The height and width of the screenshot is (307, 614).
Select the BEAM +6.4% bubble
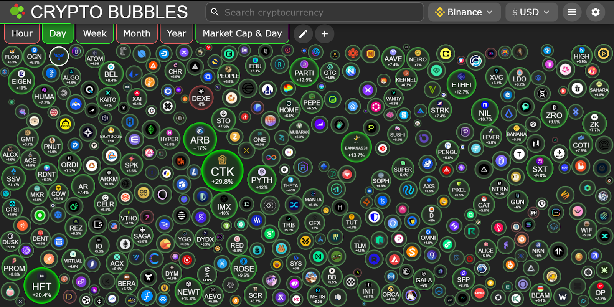point(540,295)
